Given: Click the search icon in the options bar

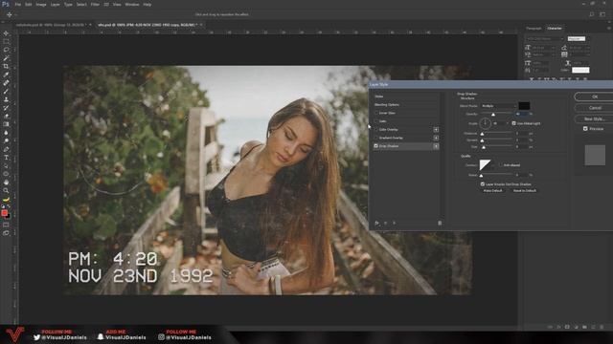Looking at the screenshot, I should (592, 14).
